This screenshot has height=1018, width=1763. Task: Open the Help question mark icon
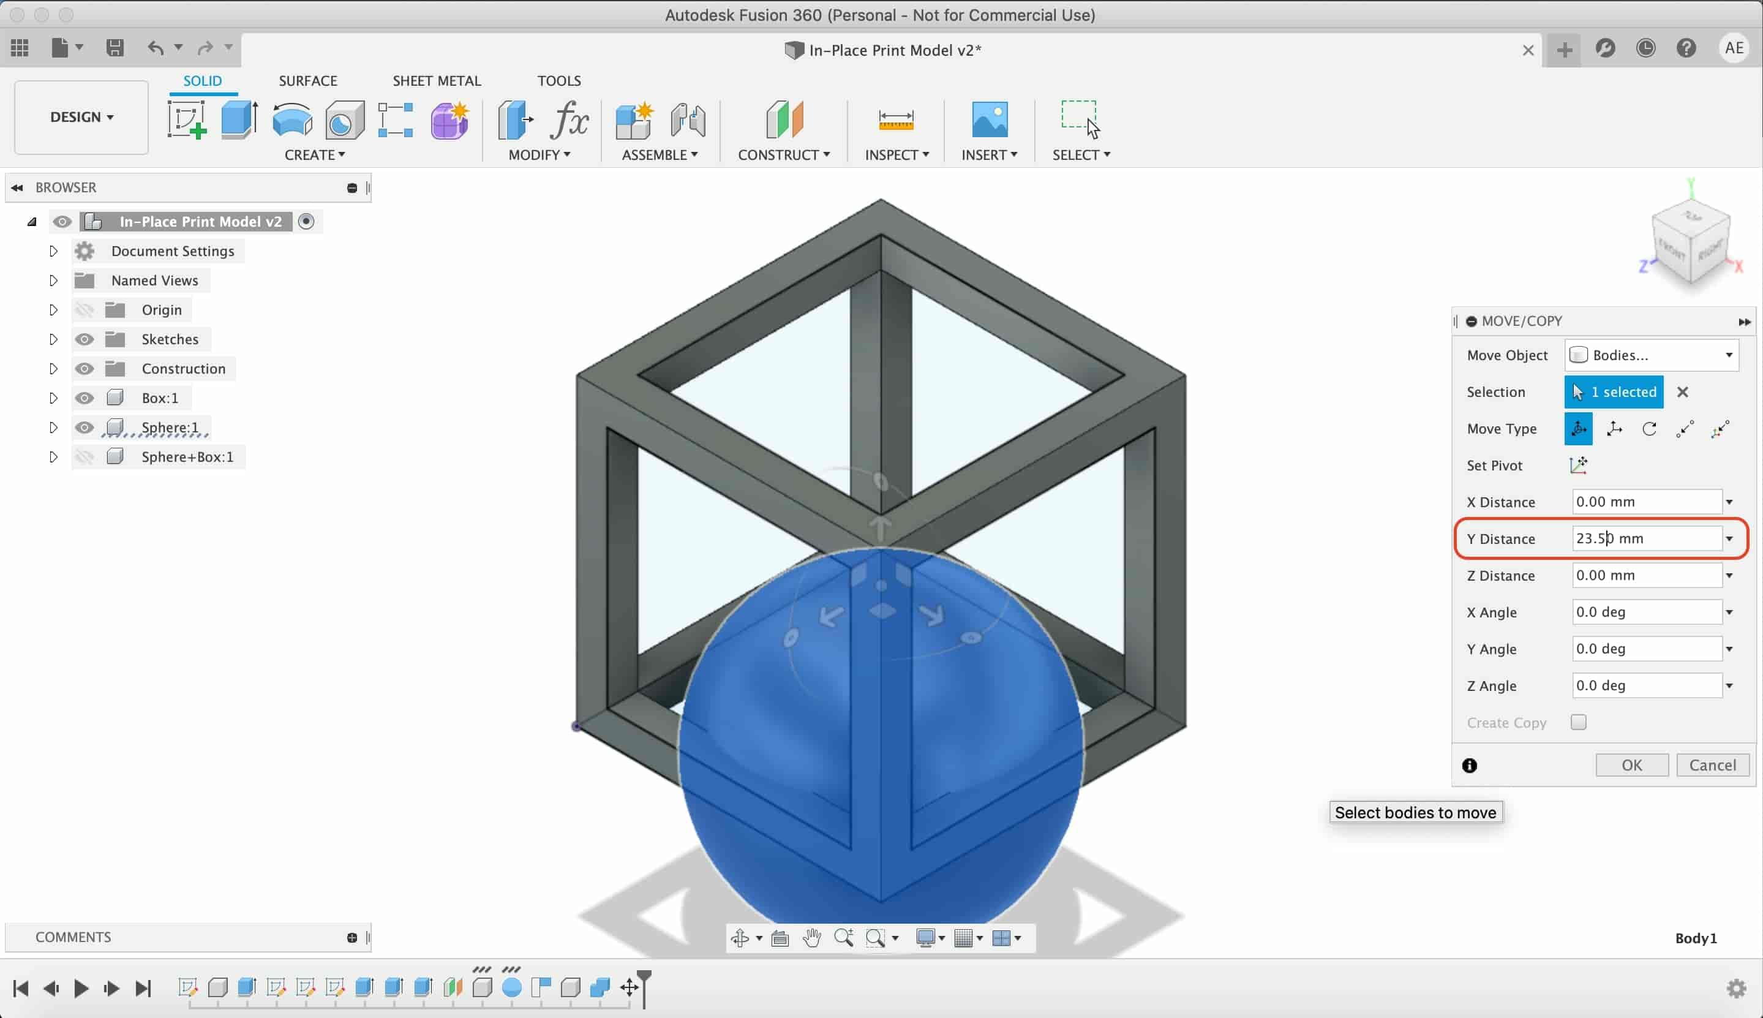point(1686,48)
